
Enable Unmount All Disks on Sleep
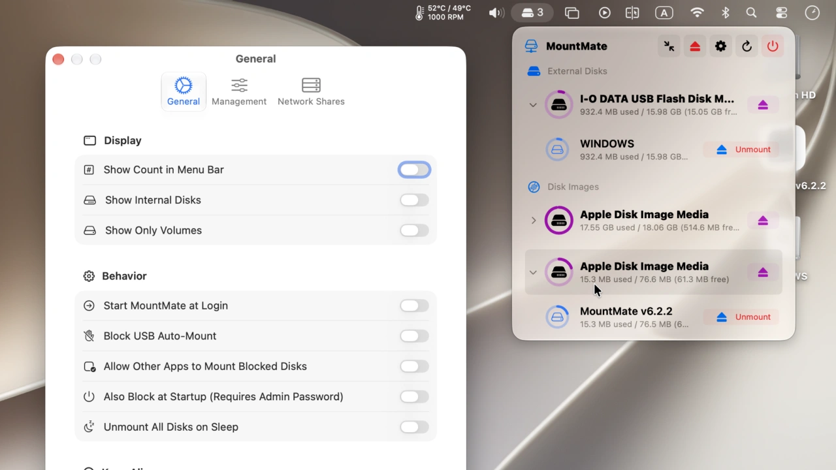[x=414, y=427]
